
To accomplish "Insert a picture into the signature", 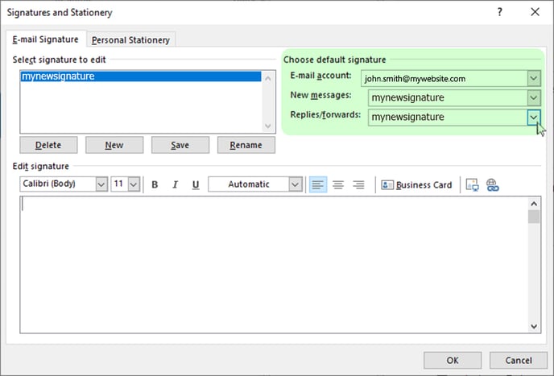I will point(472,184).
